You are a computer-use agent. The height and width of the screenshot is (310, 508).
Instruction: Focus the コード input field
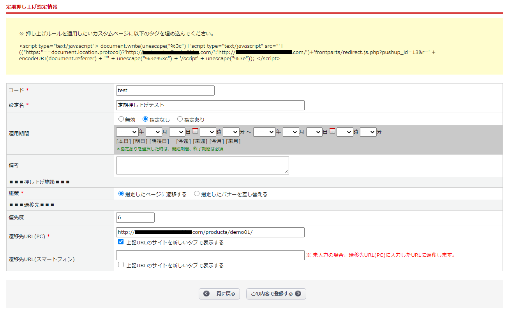pos(165,91)
